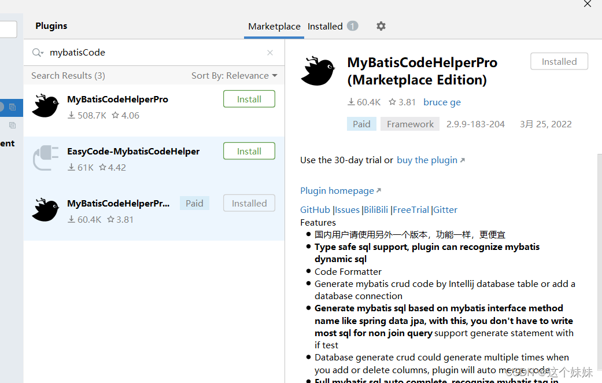Select paid MyBatisCodeHelperPr... bird icon
This screenshot has width=602, height=383.
pos(46,210)
